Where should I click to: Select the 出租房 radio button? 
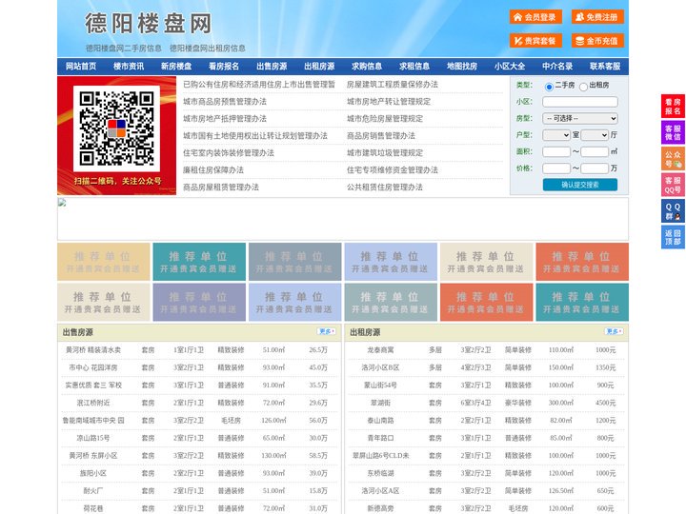pyautogui.click(x=583, y=87)
